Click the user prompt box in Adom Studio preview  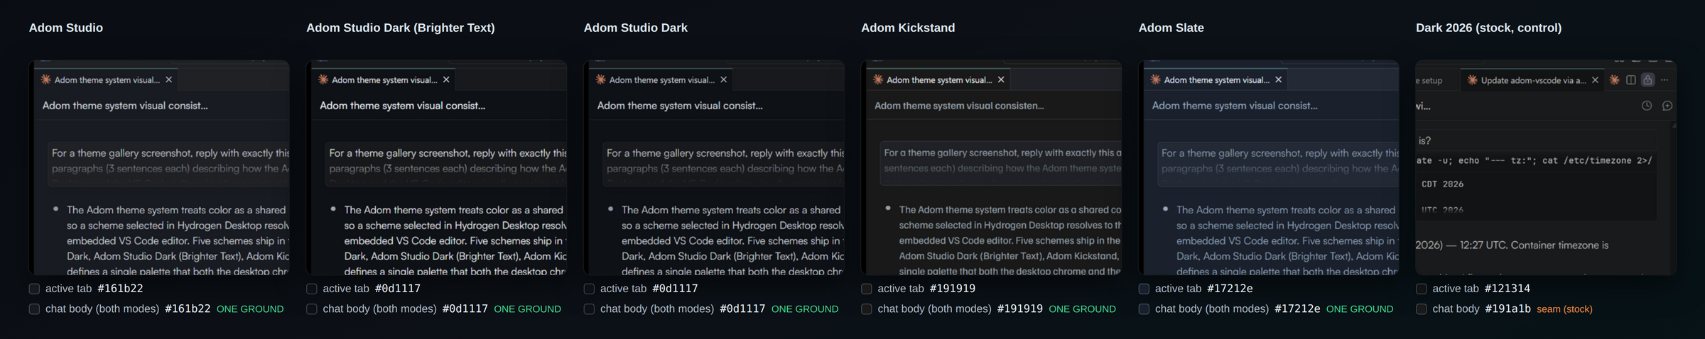click(168, 164)
